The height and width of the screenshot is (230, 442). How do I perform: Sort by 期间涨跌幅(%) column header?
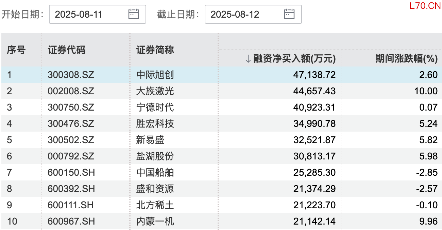406,59
